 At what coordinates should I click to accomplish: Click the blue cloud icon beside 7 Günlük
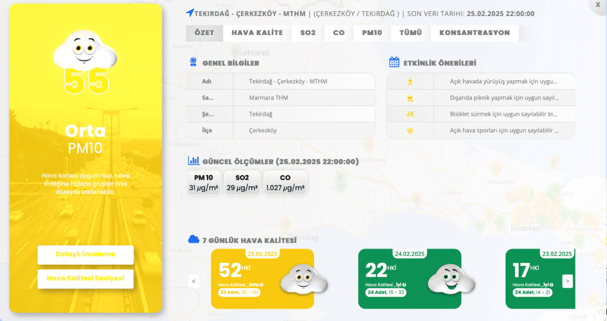pyautogui.click(x=194, y=239)
